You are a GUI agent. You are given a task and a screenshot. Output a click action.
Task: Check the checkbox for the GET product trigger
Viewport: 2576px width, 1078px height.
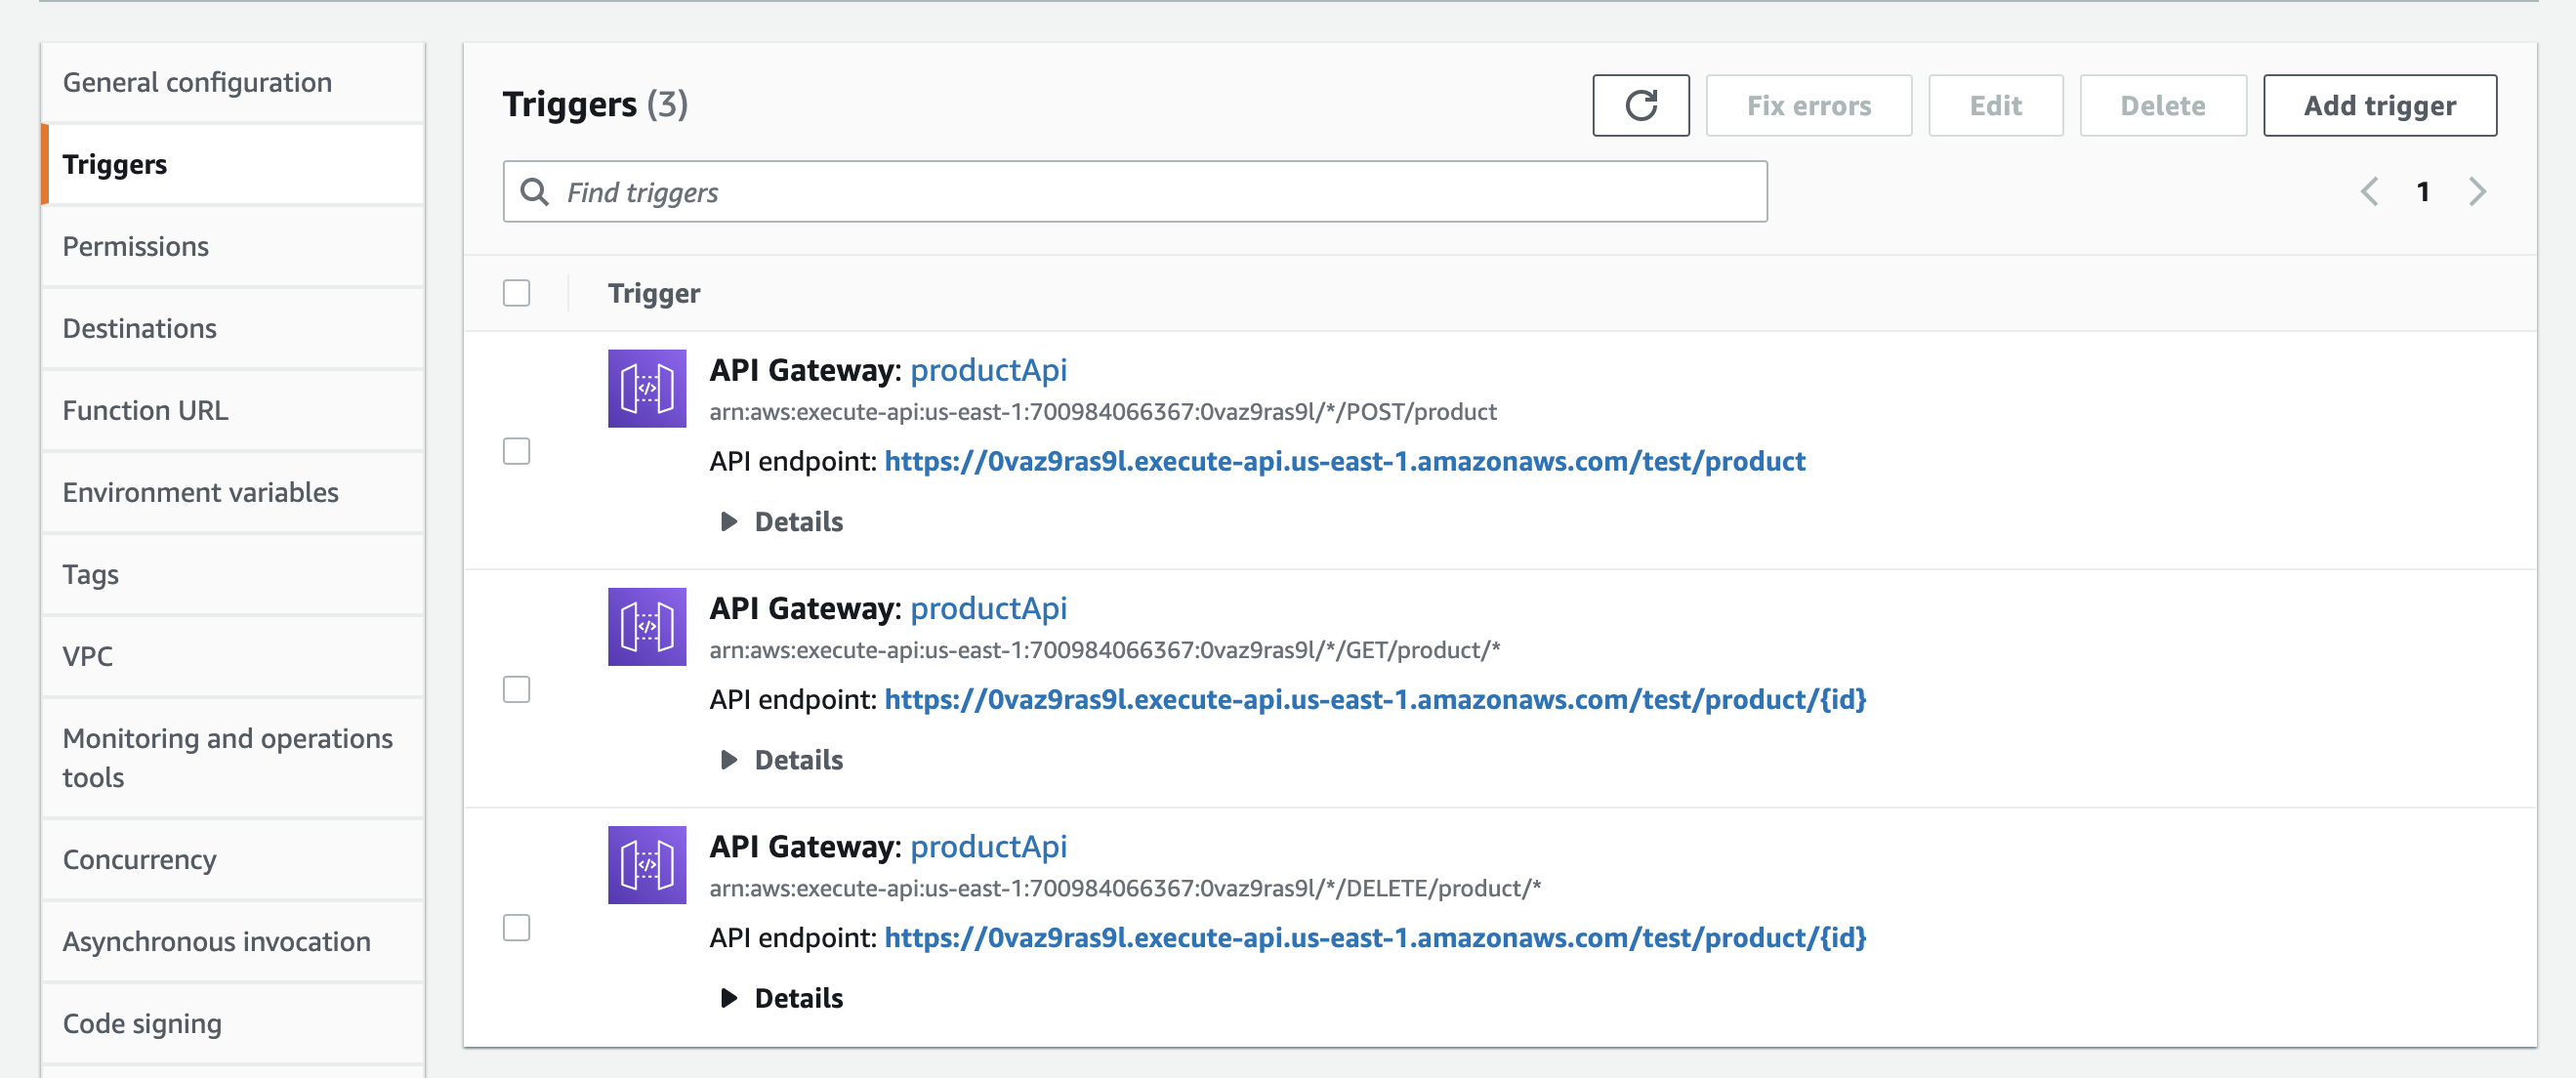[517, 689]
